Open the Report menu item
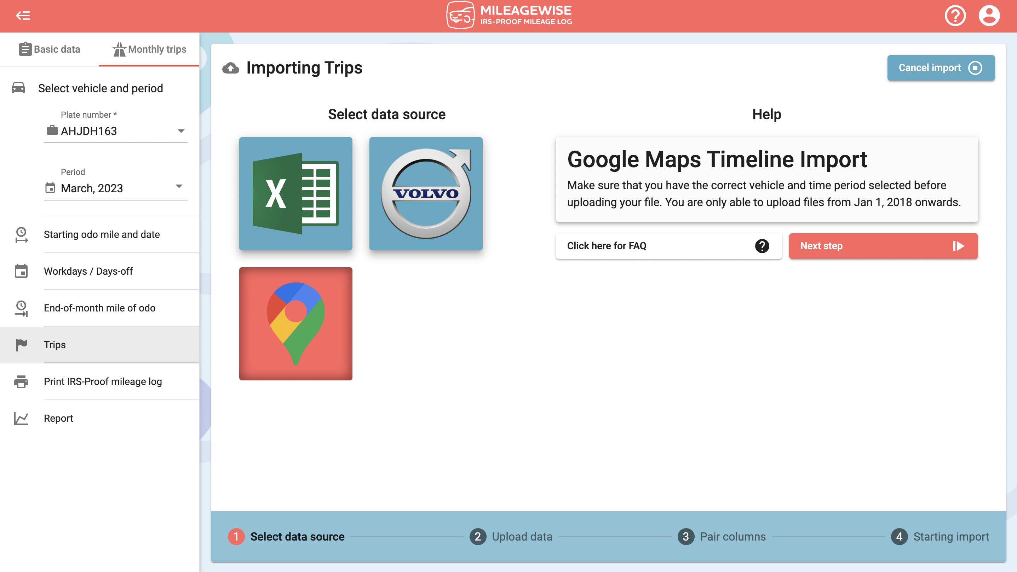Image resolution: width=1017 pixels, height=572 pixels. tap(58, 418)
